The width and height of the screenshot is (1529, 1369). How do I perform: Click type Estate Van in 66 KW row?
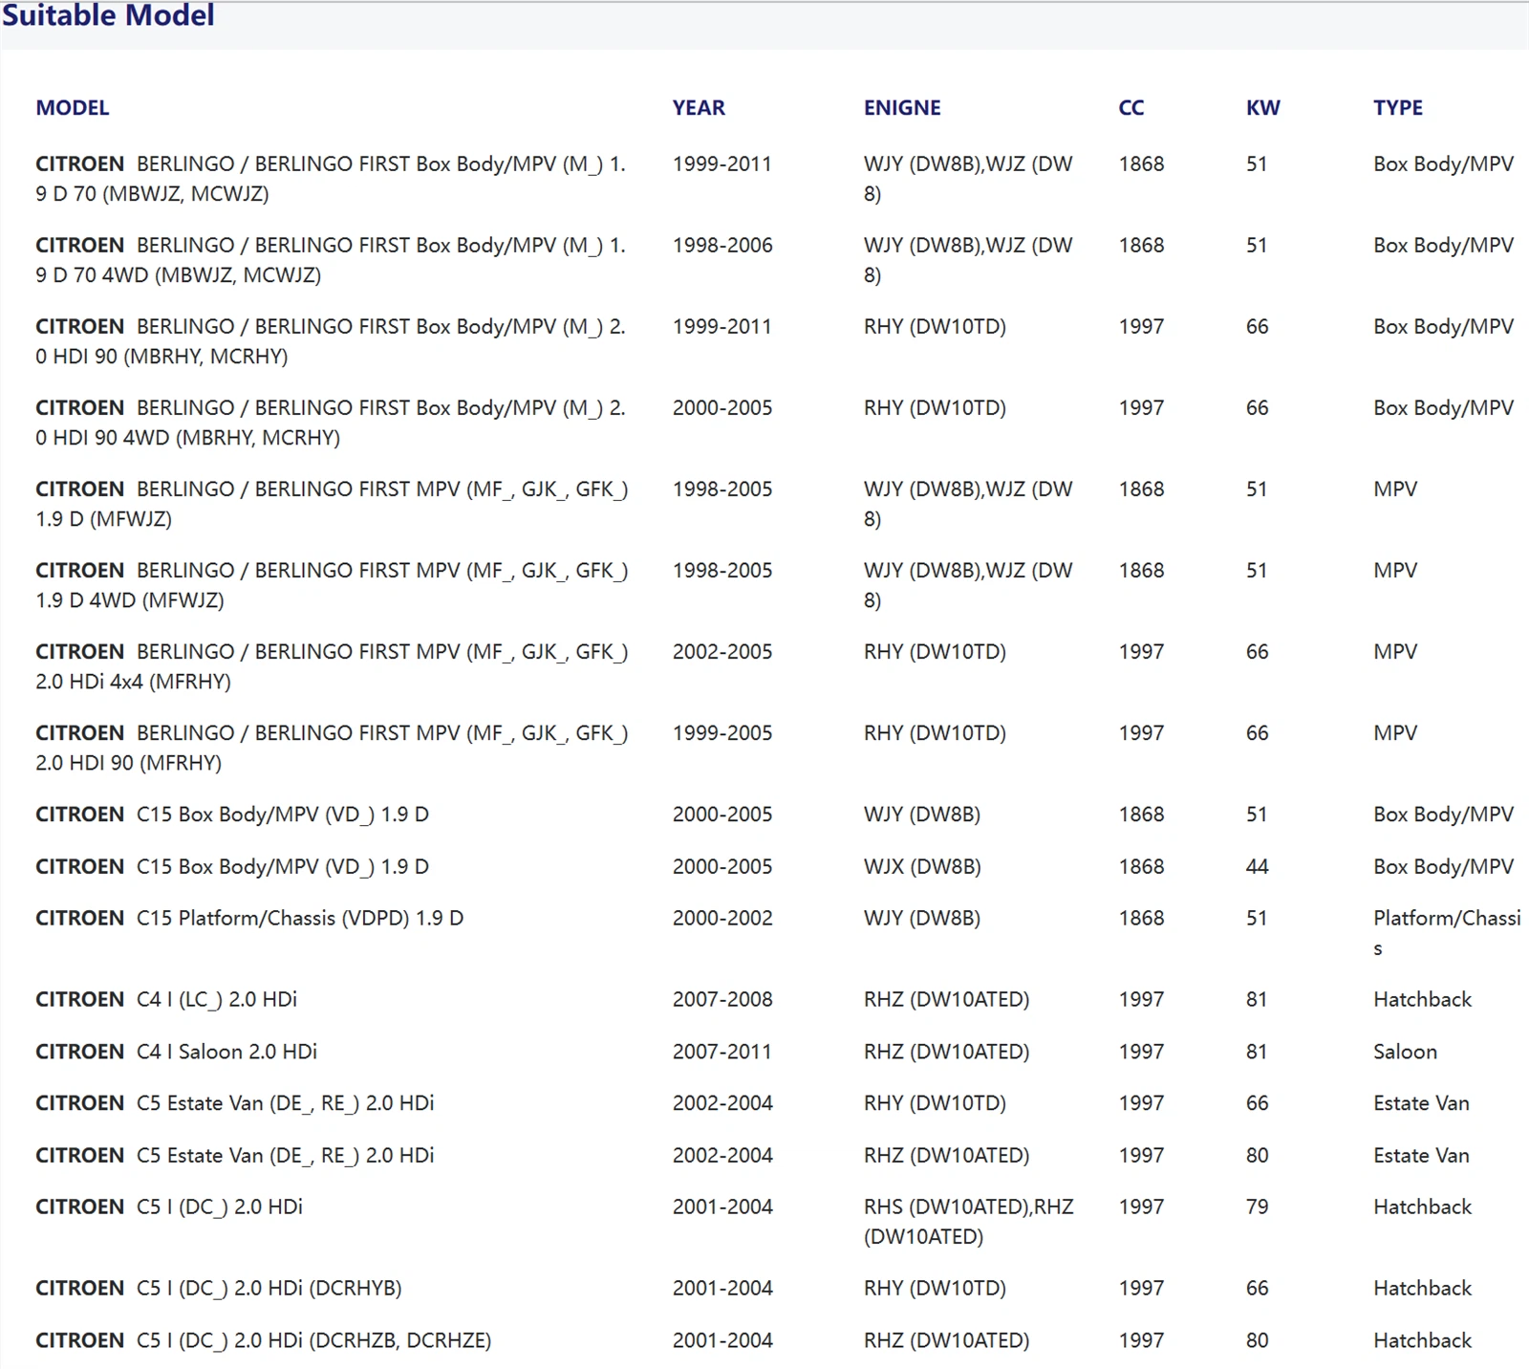1421,1103
